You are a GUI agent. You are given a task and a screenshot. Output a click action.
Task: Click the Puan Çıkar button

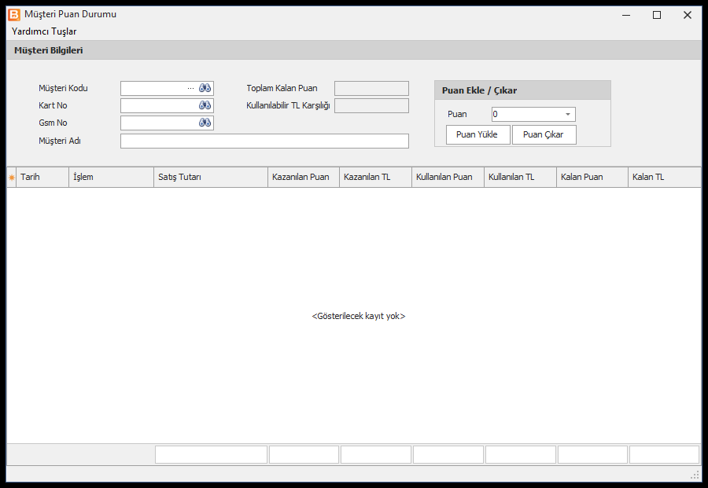544,135
